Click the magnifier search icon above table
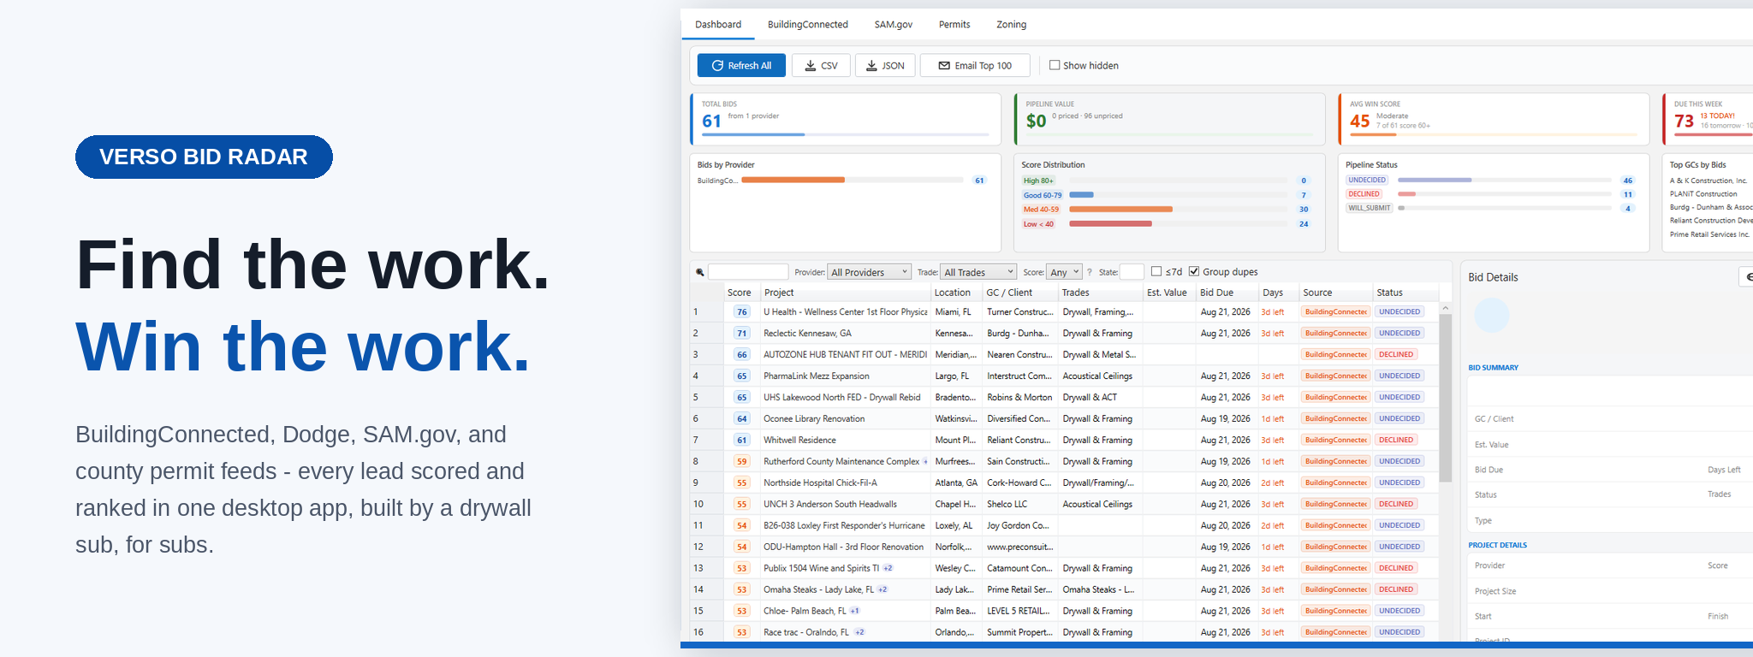 tap(699, 272)
